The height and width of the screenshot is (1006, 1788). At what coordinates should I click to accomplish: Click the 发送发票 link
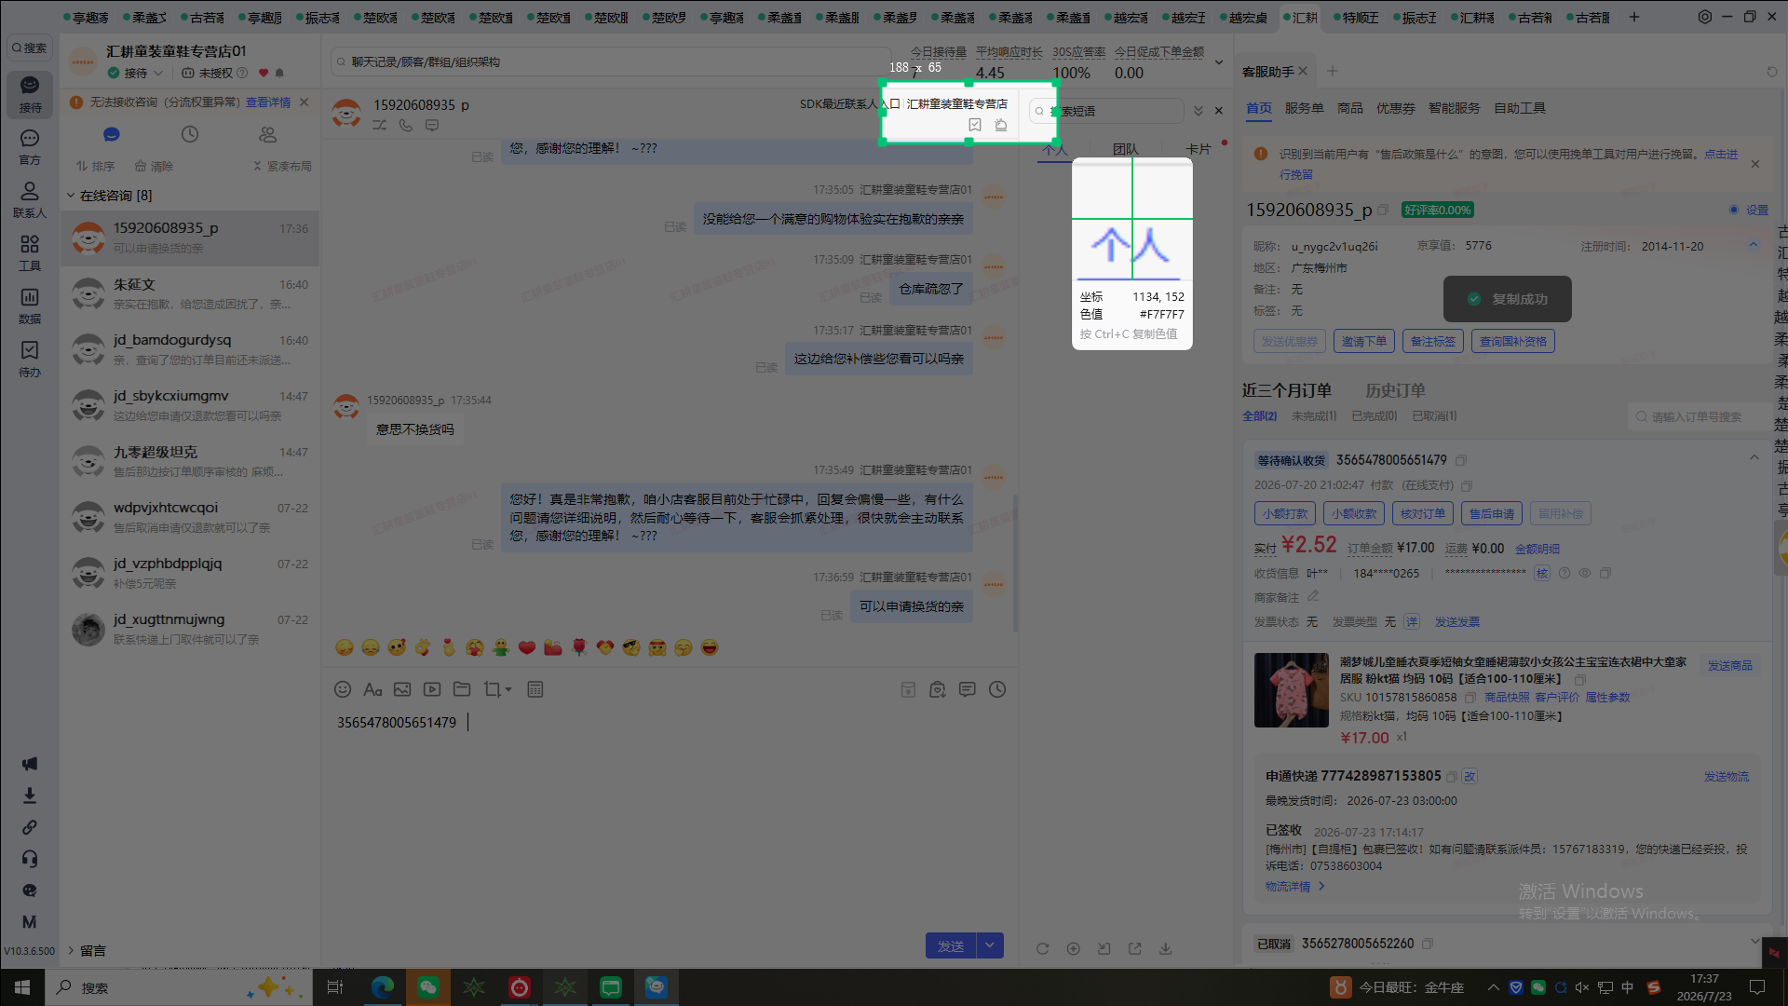pos(1457,621)
